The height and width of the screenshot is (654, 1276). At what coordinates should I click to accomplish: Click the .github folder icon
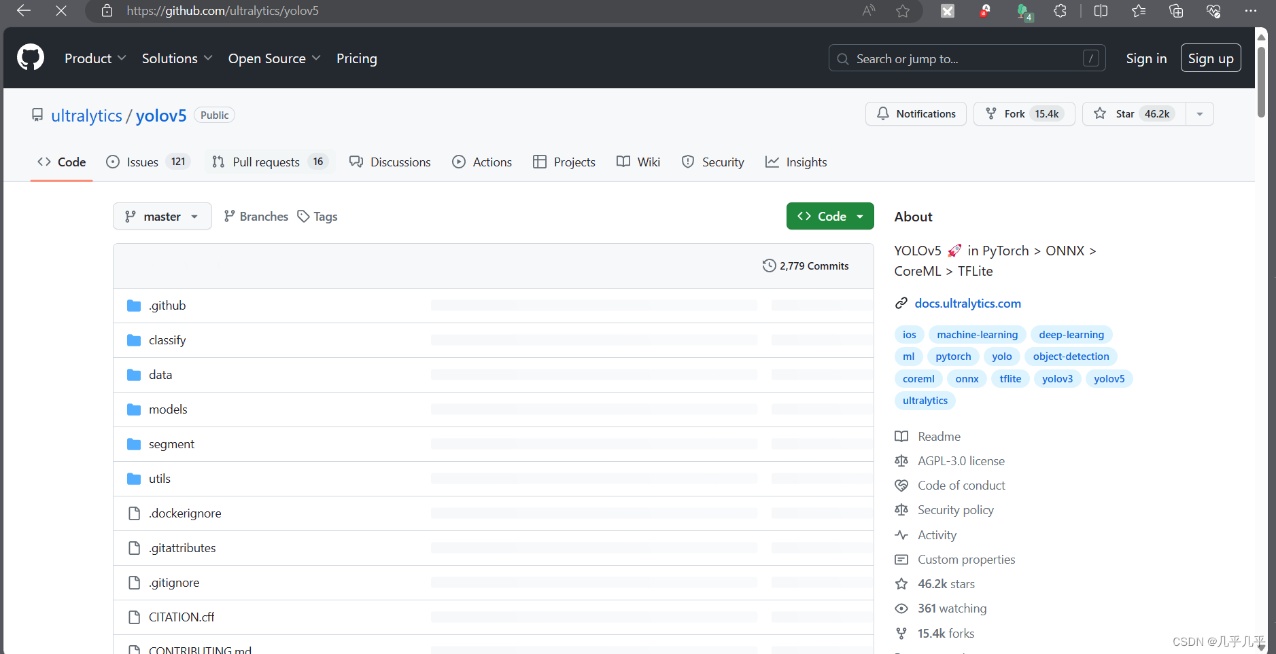134,306
